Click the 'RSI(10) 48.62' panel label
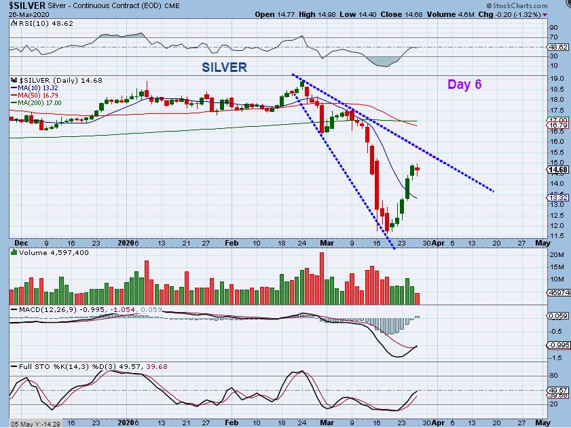Screen dimensions: 571x428 tap(45, 23)
